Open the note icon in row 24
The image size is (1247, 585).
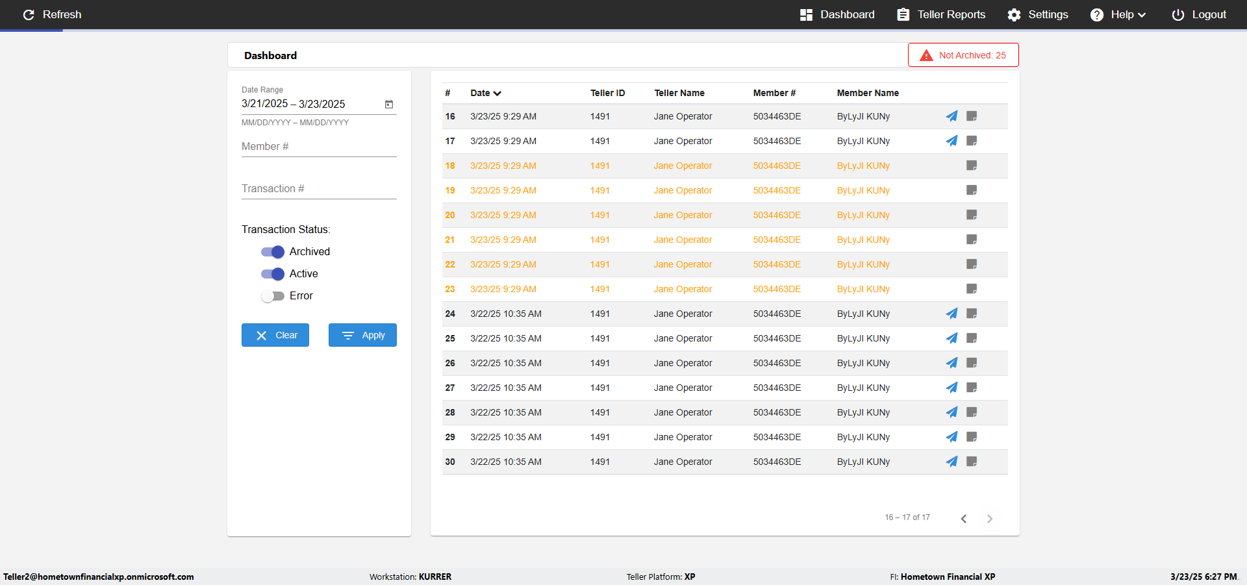coord(972,314)
